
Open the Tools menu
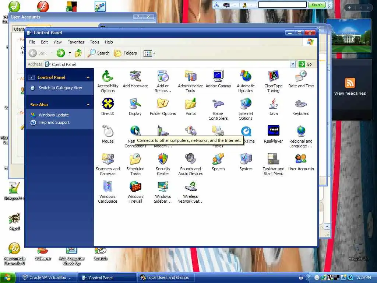[x=95, y=42]
